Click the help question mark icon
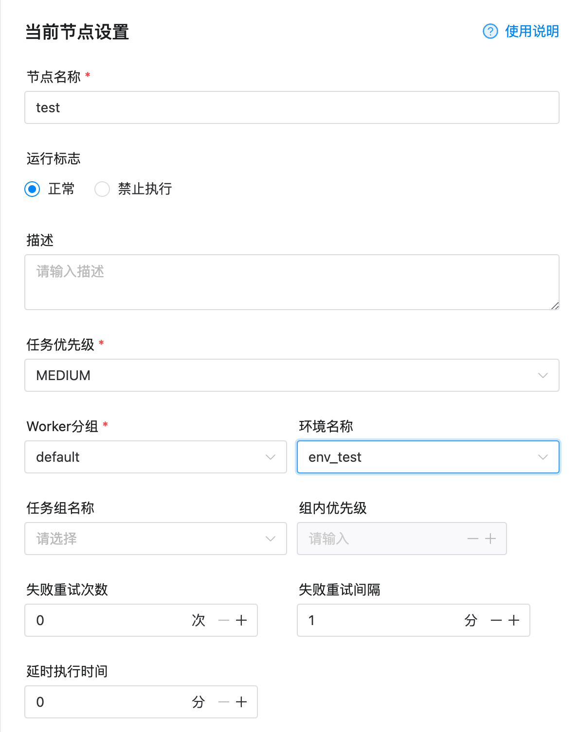580x732 pixels. tap(490, 31)
